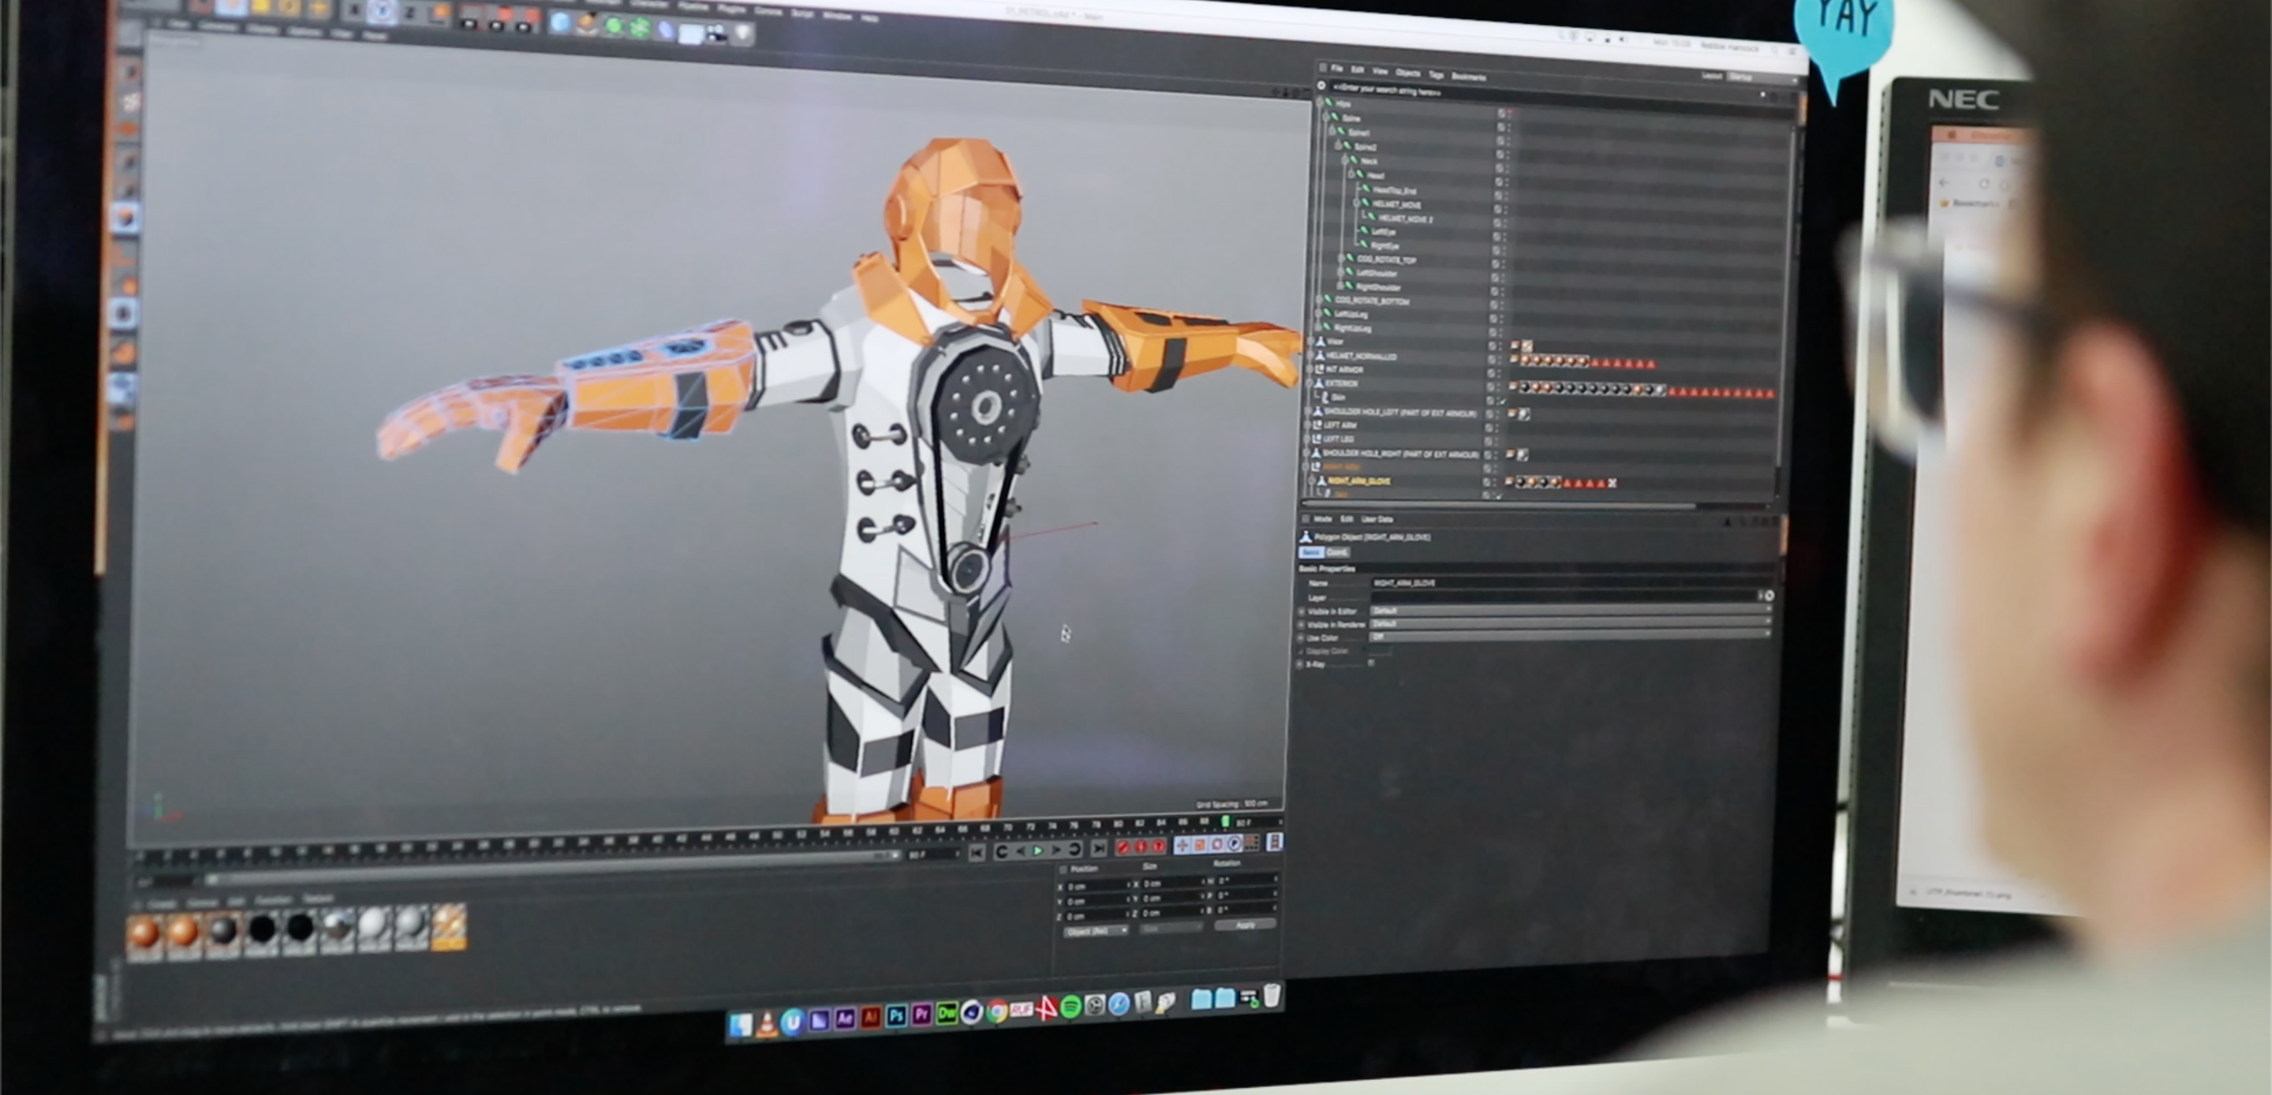Toggle the X-Ray checkbox
The image size is (2272, 1095).
pos(1372,663)
